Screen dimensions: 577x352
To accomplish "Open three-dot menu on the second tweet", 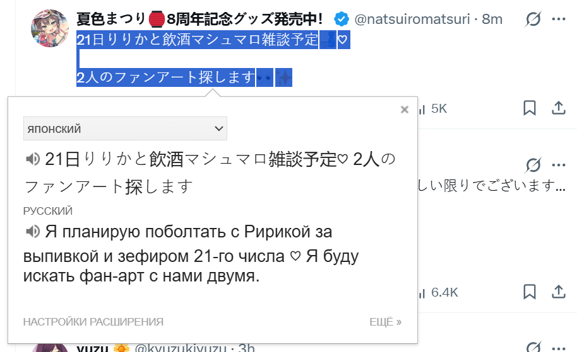I will (x=558, y=165).
